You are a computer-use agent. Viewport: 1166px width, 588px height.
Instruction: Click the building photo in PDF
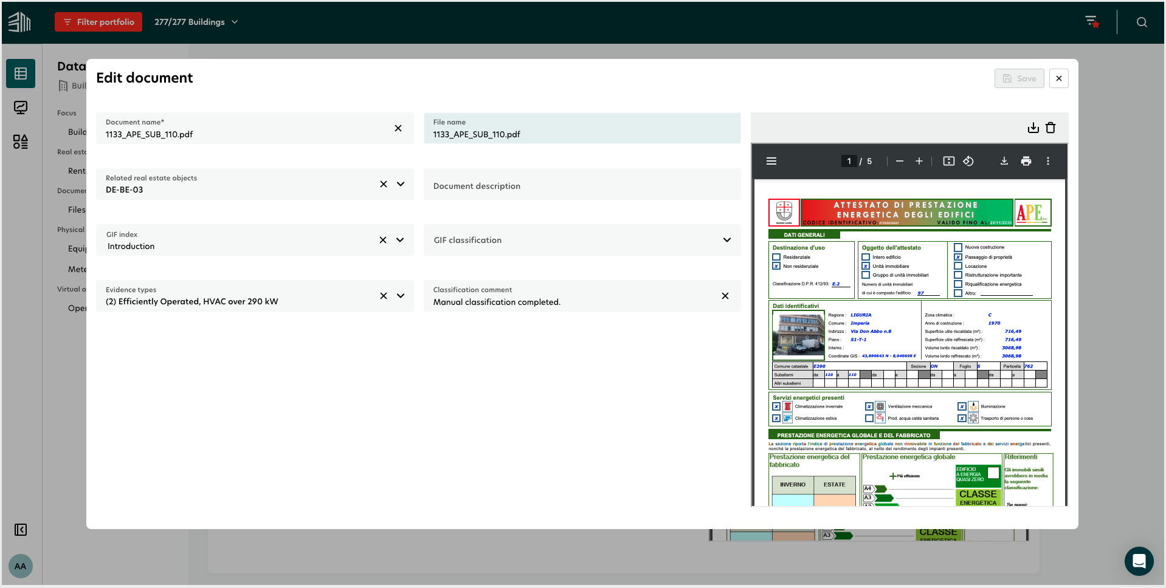(798, 335)
